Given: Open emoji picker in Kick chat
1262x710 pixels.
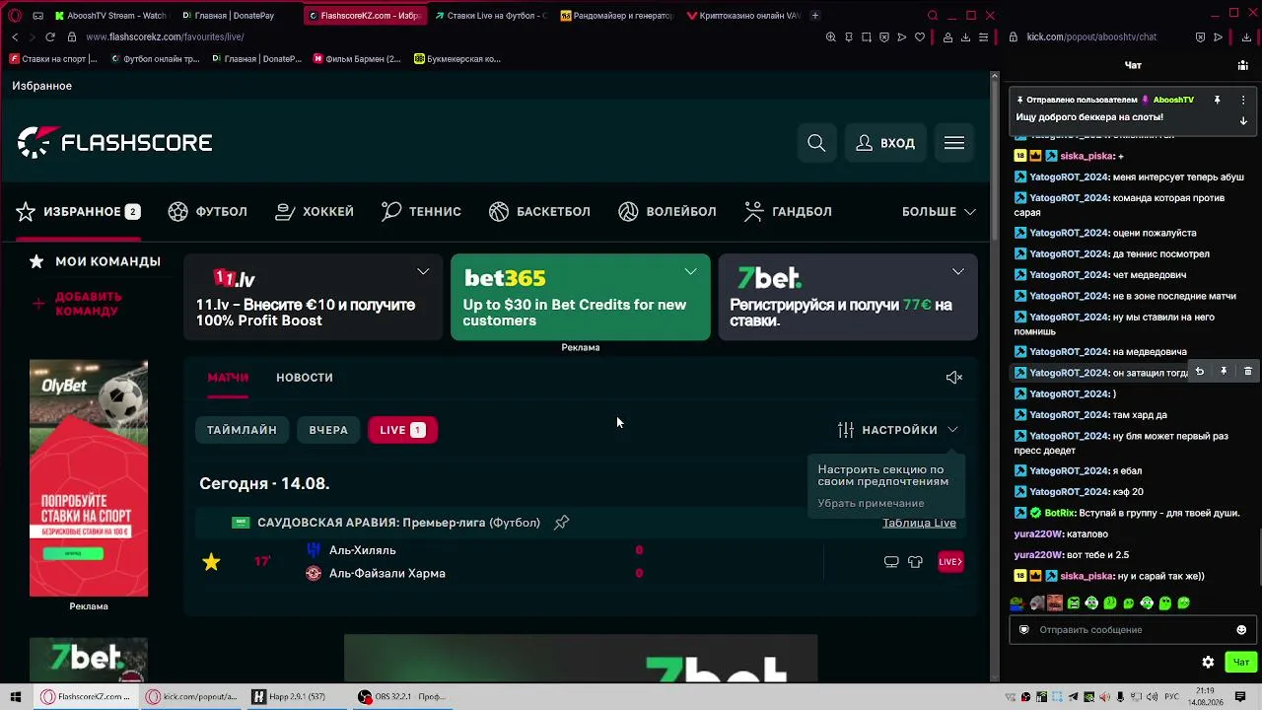Looking at the screenshot, I should [1241, 630].
